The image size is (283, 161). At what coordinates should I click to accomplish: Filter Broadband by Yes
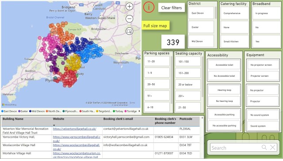[267, 41]
